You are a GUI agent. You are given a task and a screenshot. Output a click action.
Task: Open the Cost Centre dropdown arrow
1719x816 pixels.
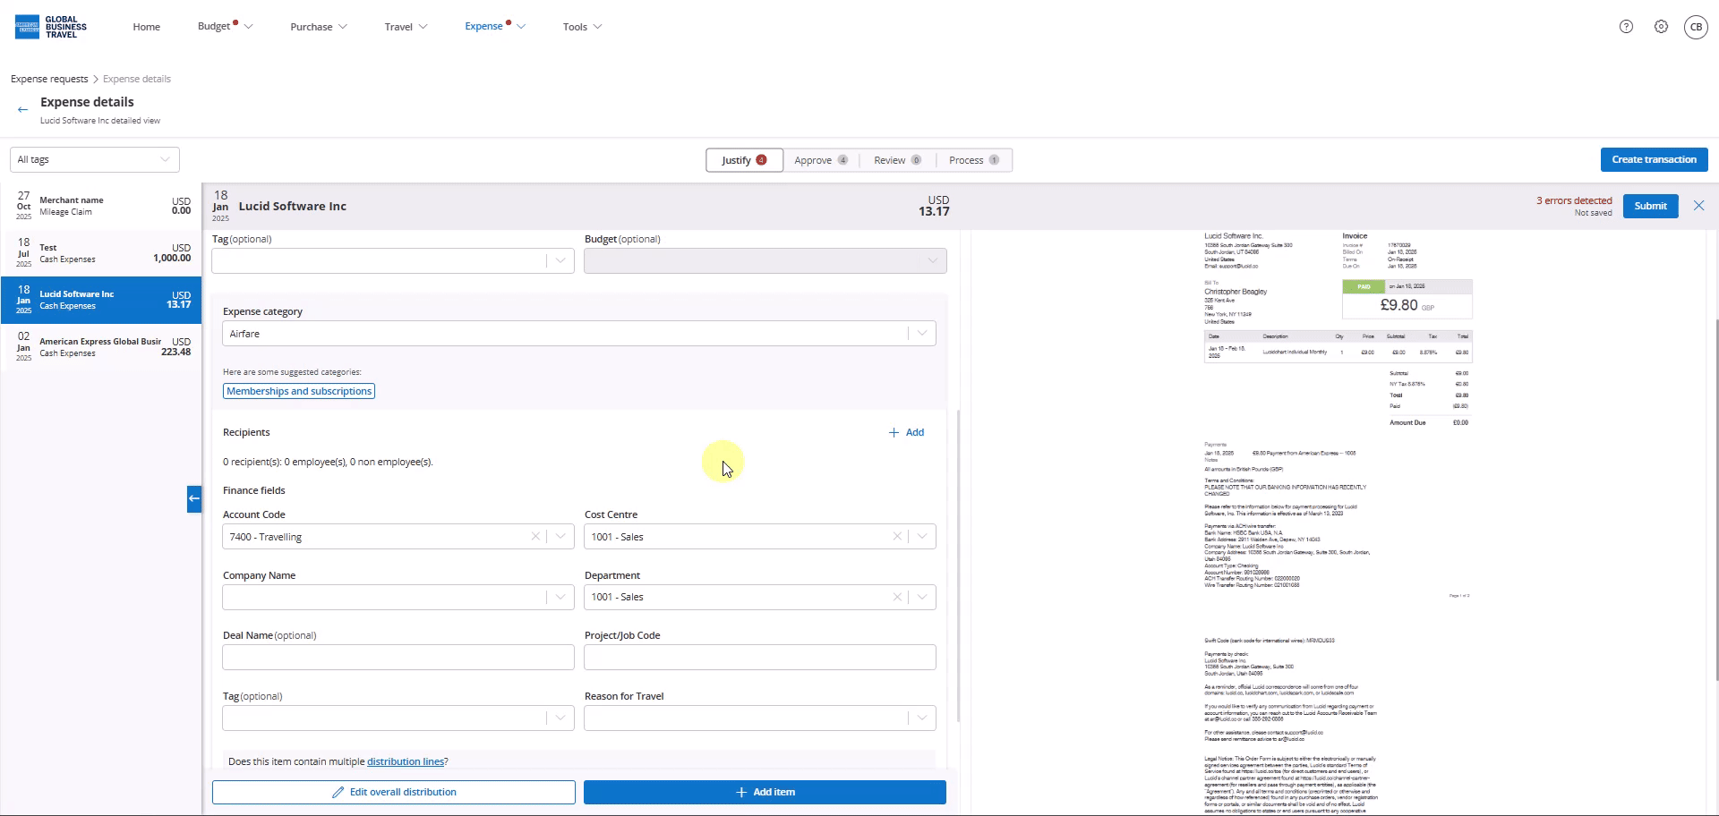922,537
